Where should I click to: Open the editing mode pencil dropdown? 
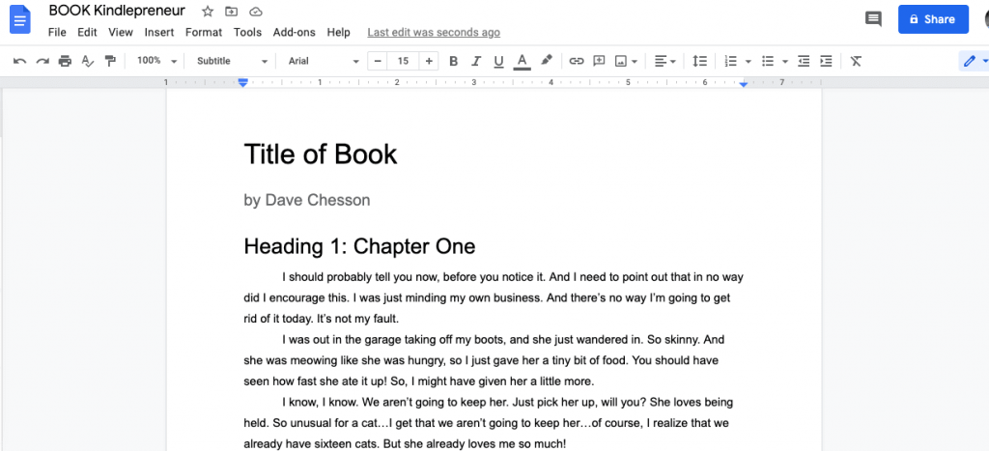pyautogui.click(x=975, y=61)
